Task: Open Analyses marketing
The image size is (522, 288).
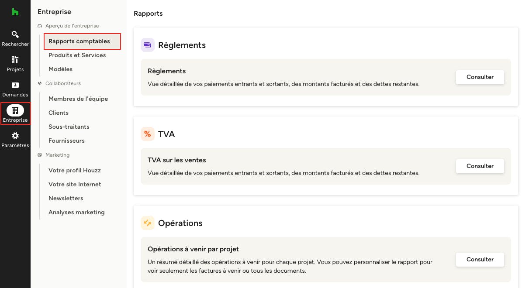Action: coord(76,213)
